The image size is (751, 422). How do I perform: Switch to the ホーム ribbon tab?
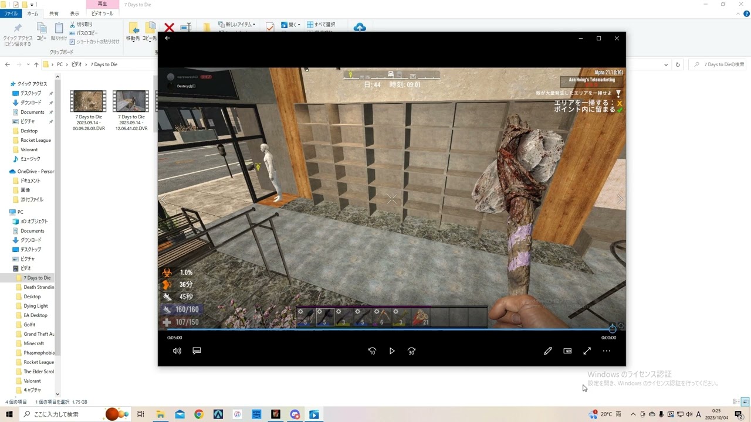[x=33, y=13]
